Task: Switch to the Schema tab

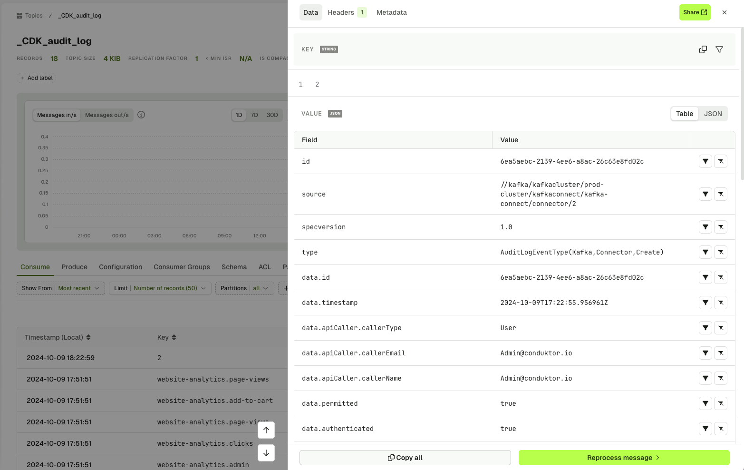Action: [x=234, y=267]
